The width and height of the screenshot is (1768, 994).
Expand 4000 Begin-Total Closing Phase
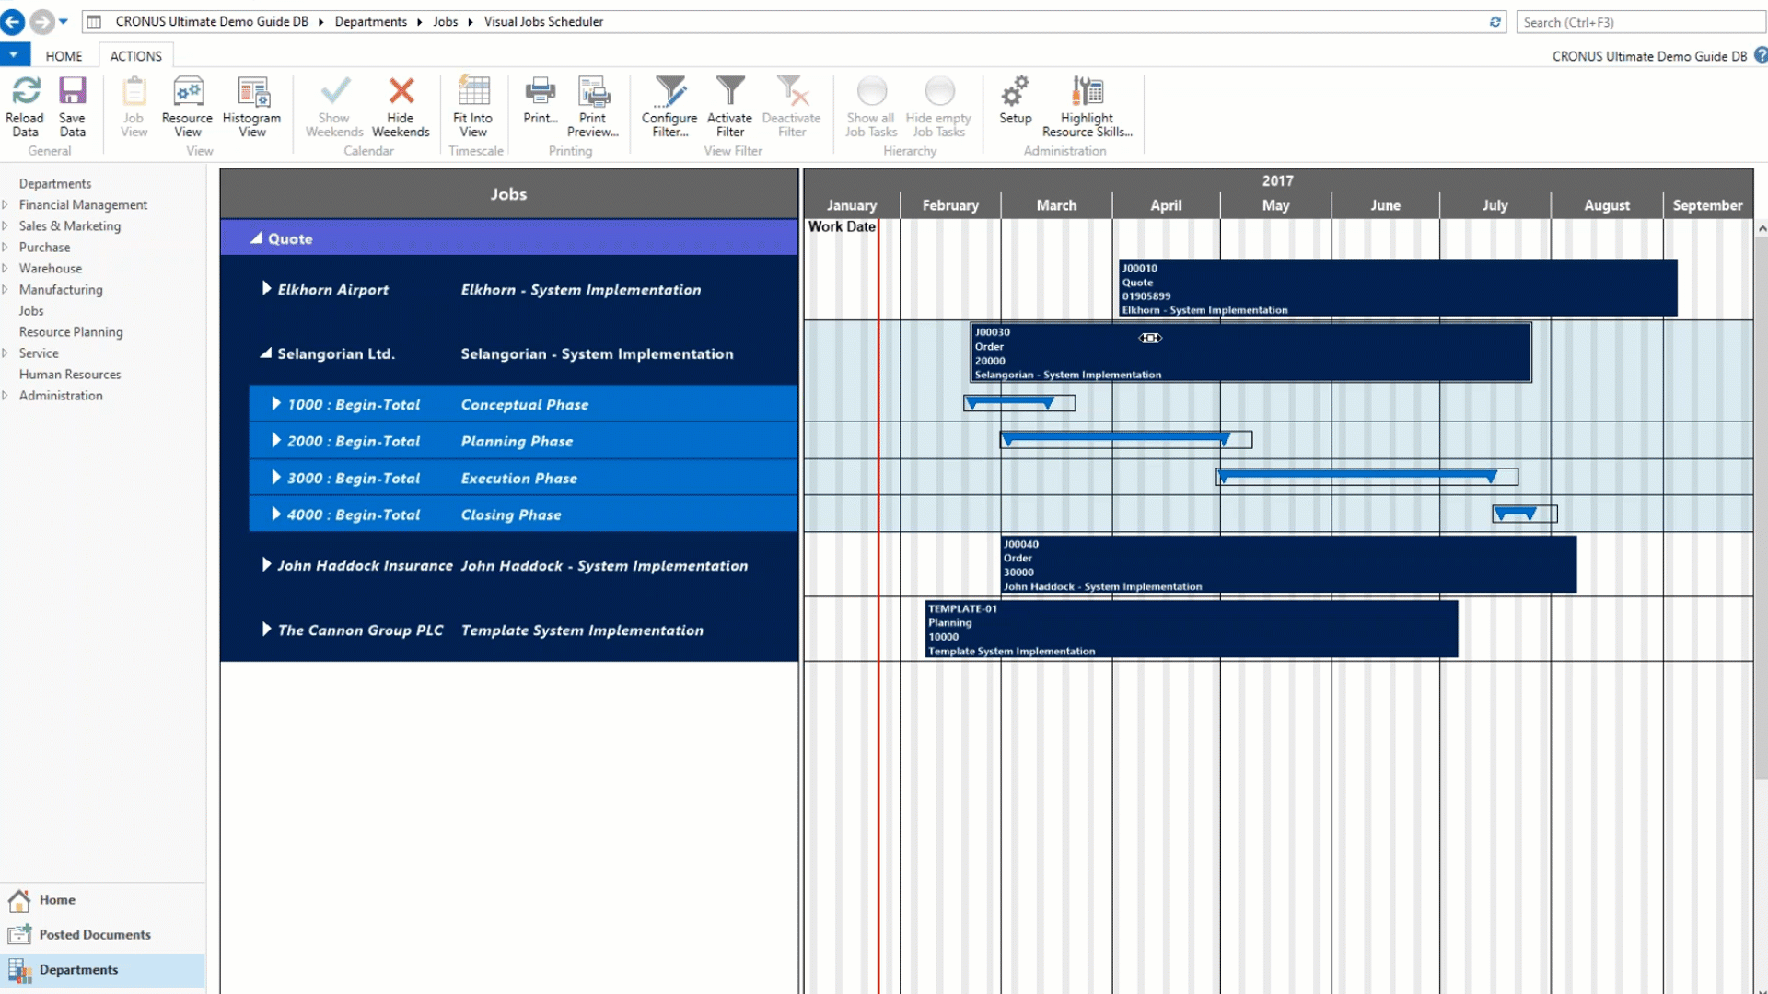click(276, 514)
